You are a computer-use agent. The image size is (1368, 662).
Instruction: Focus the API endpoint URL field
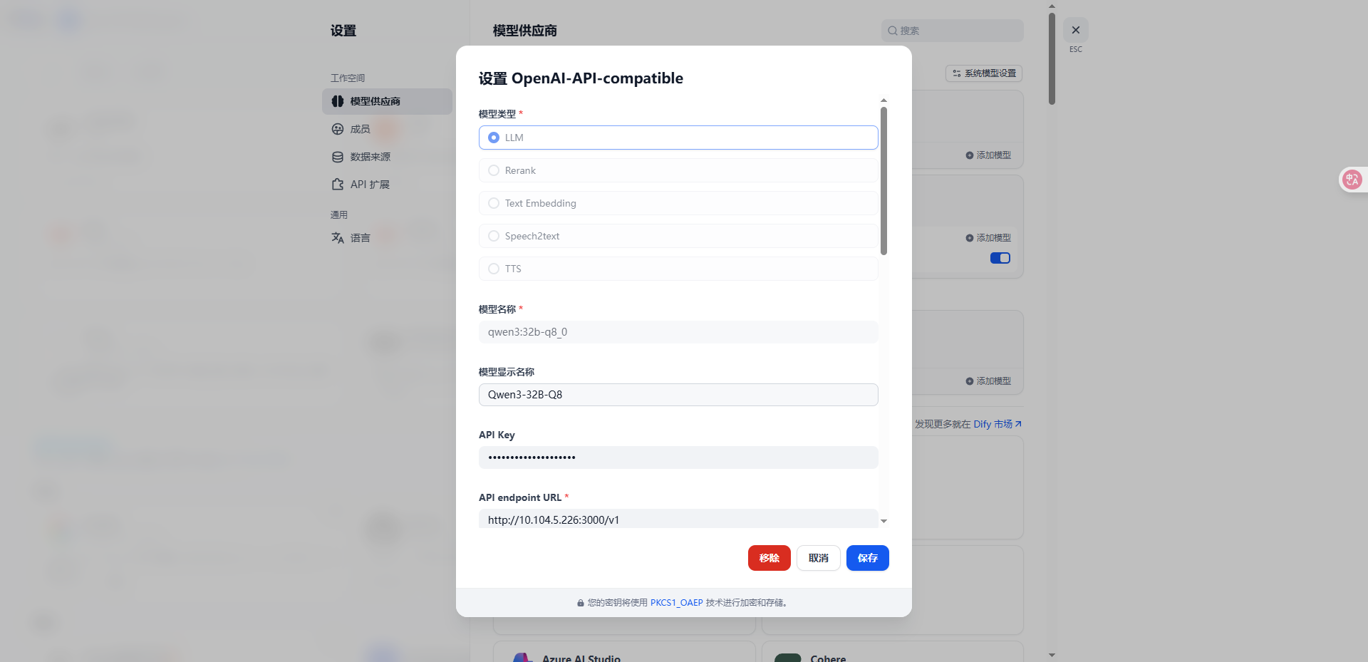click(x=678, y=519)
